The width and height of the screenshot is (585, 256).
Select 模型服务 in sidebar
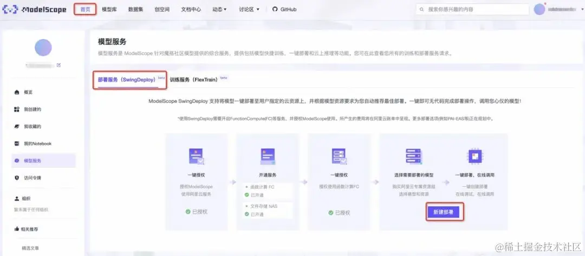point(44,161)
